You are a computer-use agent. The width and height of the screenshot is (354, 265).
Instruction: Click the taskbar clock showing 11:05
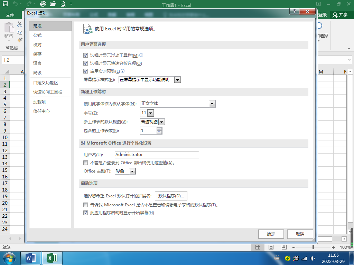click(x=334, y=255)
